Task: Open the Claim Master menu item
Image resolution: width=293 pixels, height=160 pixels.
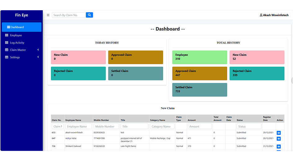Action: (21, 50)
